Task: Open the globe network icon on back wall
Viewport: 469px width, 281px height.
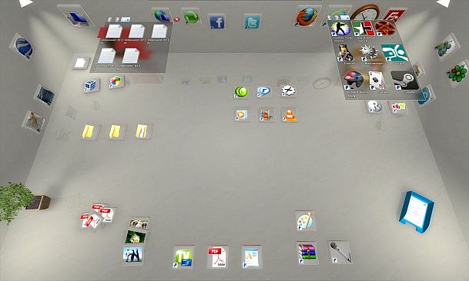Action: tap(162, 15)
